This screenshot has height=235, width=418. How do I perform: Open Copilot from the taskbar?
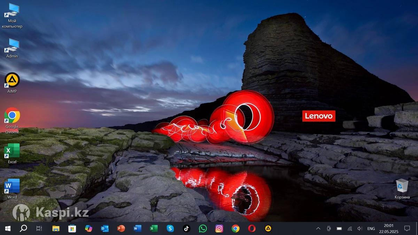click(88, 228)
